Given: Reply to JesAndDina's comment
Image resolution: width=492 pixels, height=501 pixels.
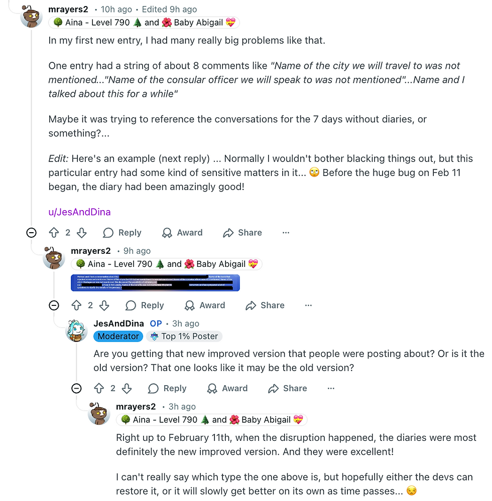Looking at the screenshot, I should [x=167, y=388].
